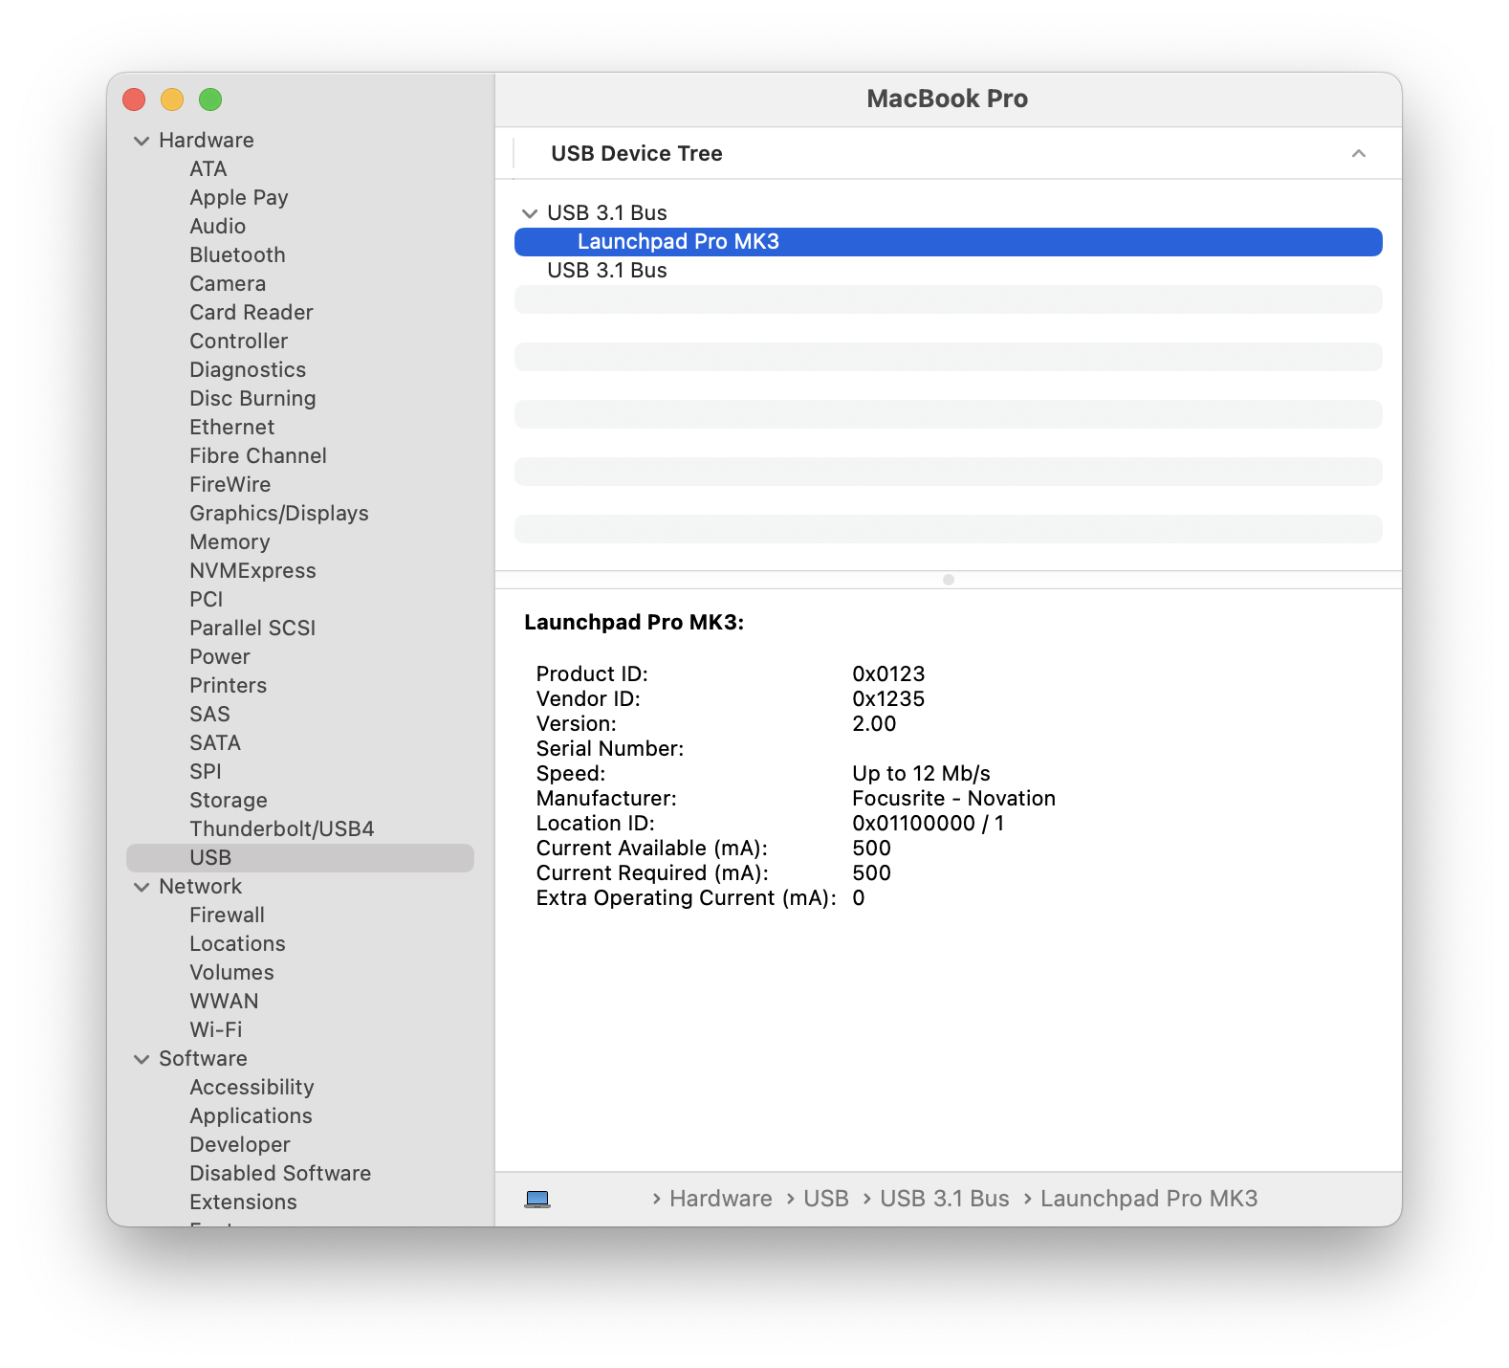Click the Speed value Up to 12 Mb/s
Screen dimensions: 1509x1368
(921, 774)
